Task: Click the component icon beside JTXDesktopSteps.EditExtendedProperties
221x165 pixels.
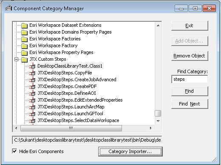Action: [x=32, y=100]
